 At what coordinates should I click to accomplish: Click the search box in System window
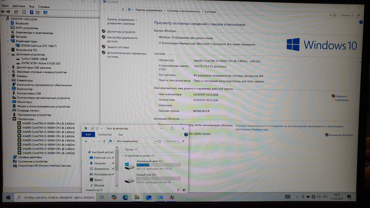(350, 15)
